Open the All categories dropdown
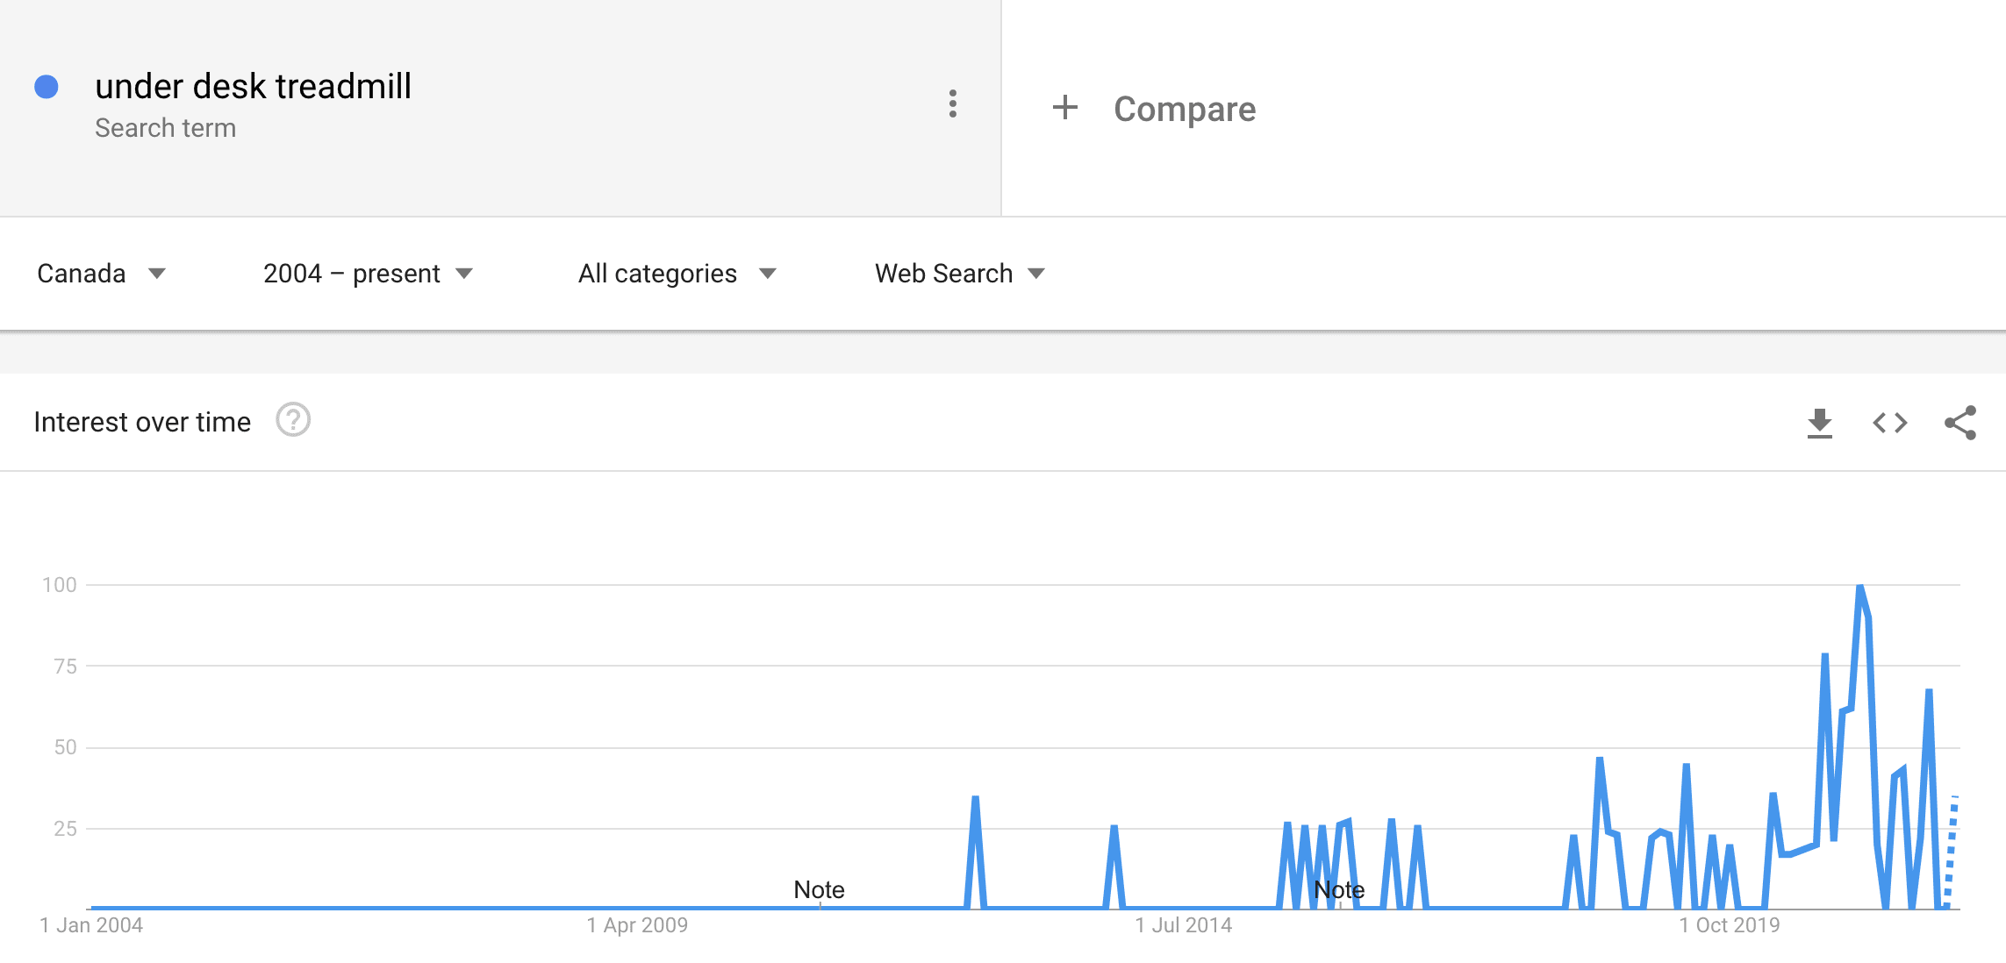This screenshot has width=2006, height=963. tap(677, 274)
